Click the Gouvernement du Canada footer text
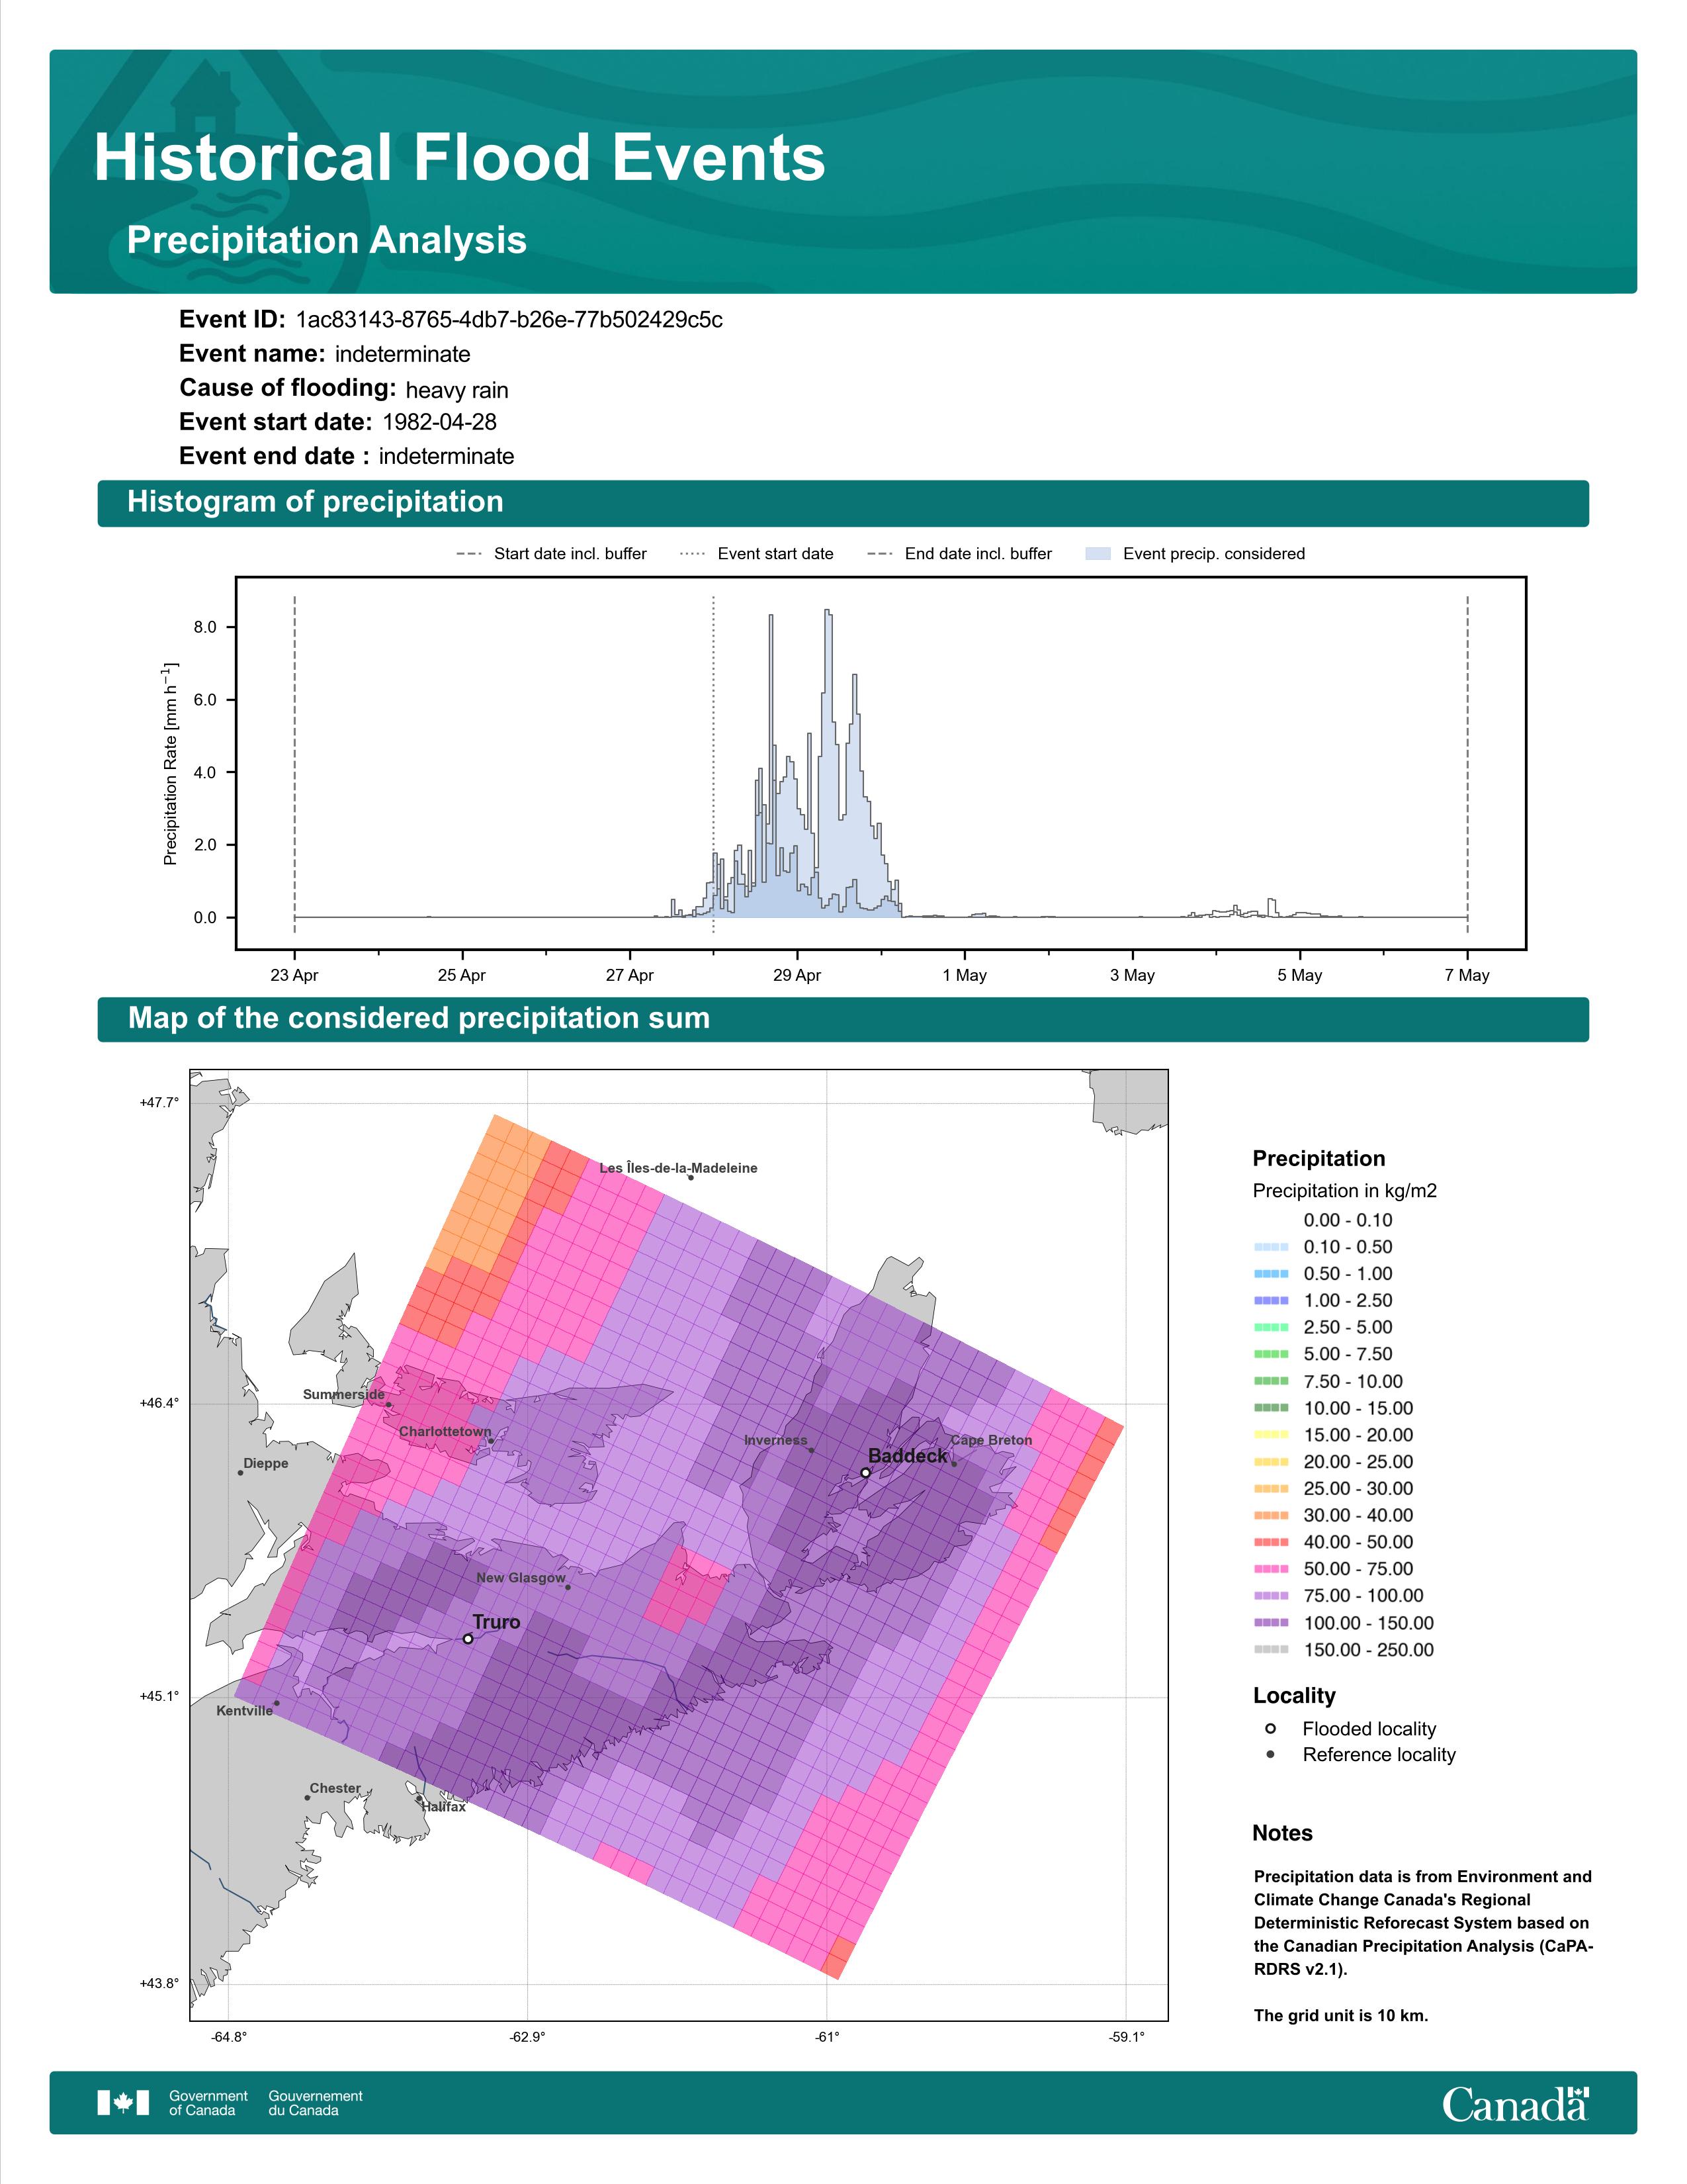Image resolution: width=1687 pixels, height=2184 pixels. click(x=316, y=2103)
